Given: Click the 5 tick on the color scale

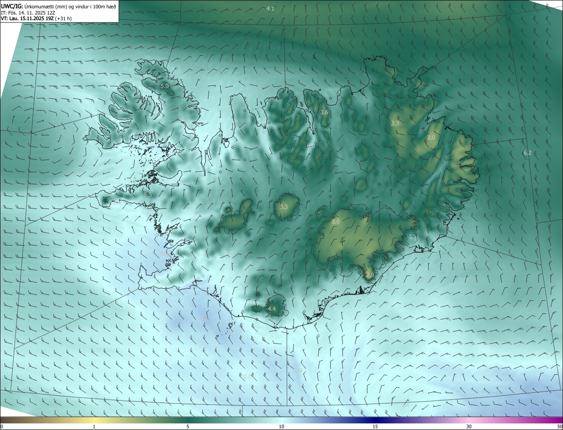Looking at the screenshot, I should (188, 426).
